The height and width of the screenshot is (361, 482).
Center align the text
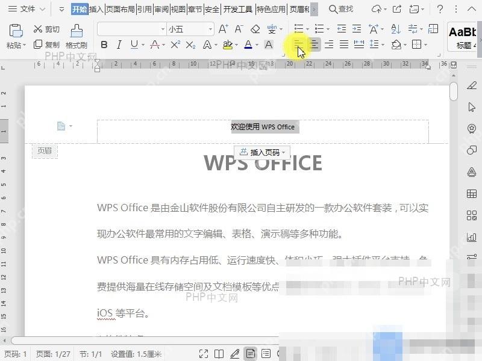click(314, 45)
